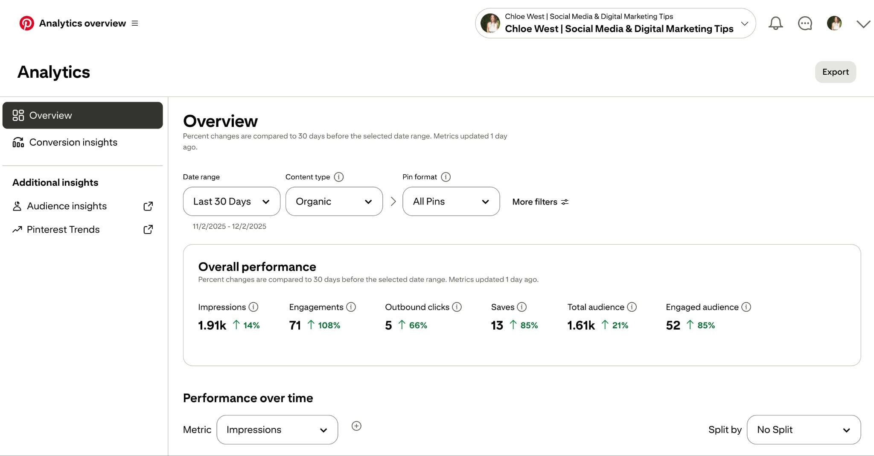Open the No Split dropdown
This screenshot has width=874, height=456.
803,430
